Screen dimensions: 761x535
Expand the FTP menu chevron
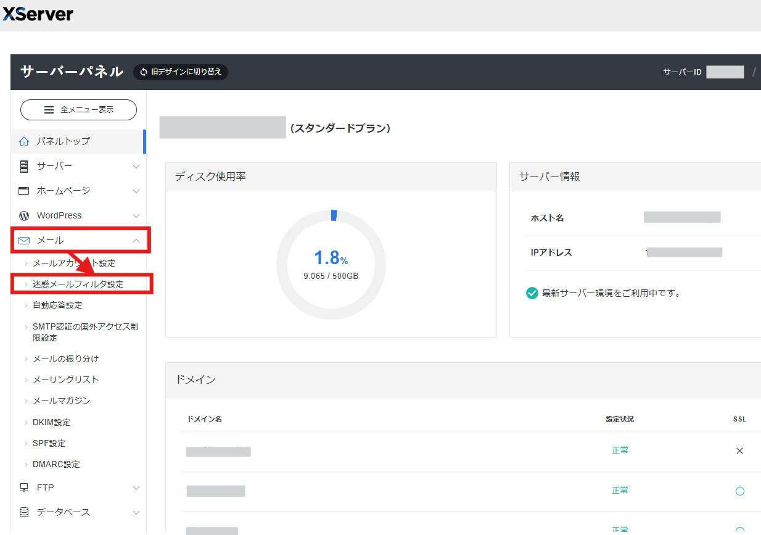[x=136, y=487]
